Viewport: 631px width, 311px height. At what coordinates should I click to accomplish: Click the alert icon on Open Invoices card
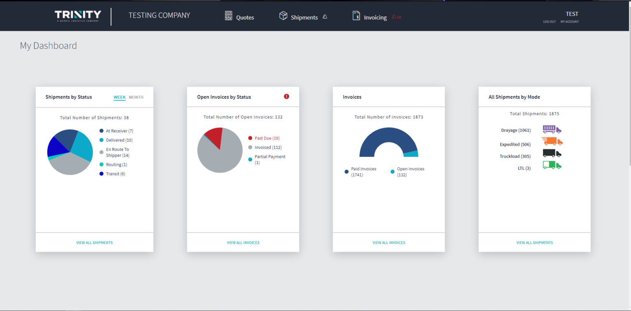[x=286, y=96]
